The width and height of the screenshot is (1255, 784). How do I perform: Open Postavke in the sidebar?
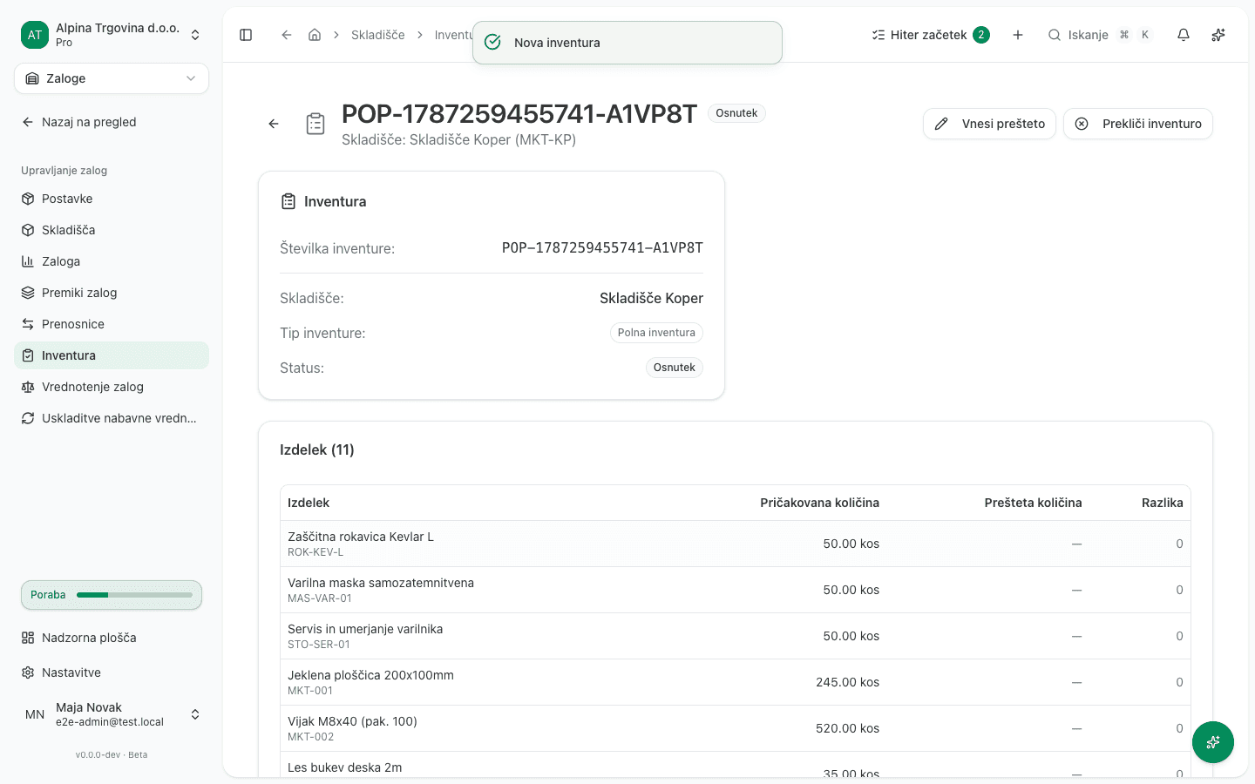tap(112, 199)
